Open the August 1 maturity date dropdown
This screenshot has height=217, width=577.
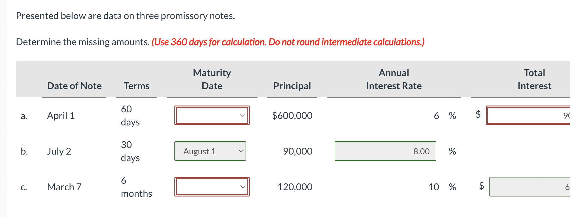(210, 151)
